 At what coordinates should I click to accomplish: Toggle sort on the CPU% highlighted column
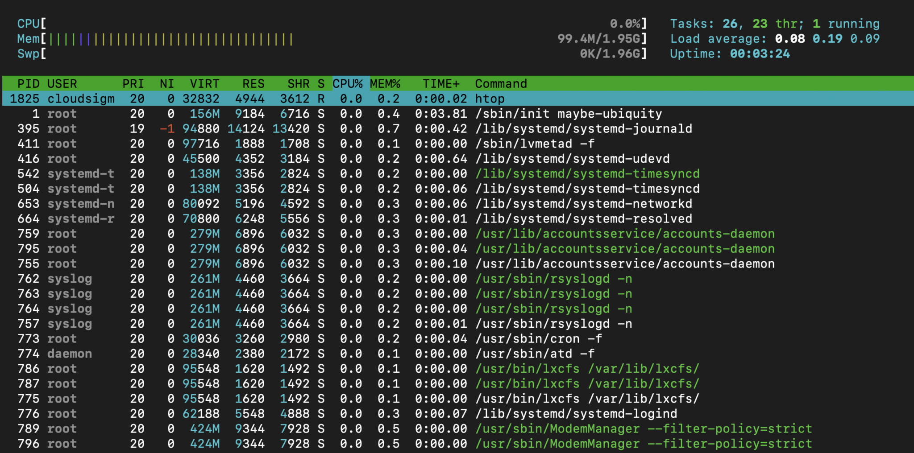(349, 83)
